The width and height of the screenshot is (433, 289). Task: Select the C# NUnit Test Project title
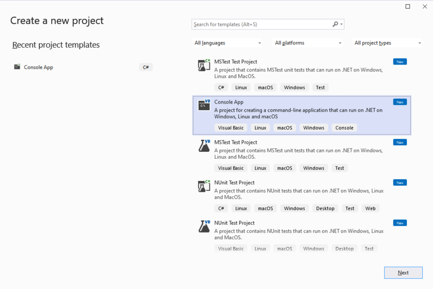click(234, 183)
